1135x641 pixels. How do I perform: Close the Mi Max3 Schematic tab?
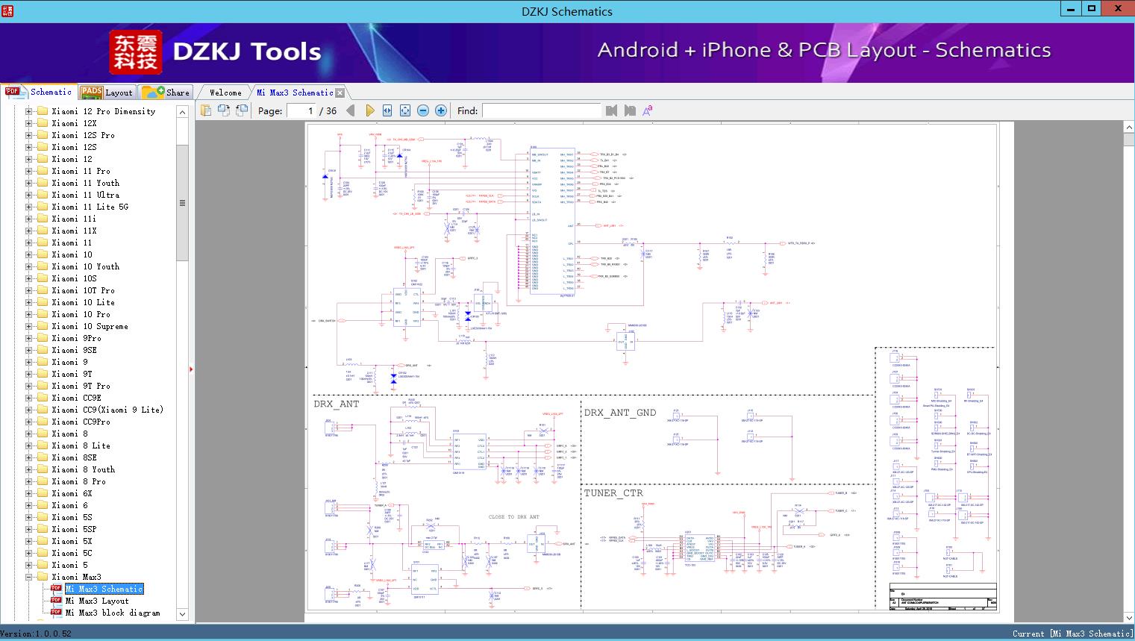(x=340, y=93)
